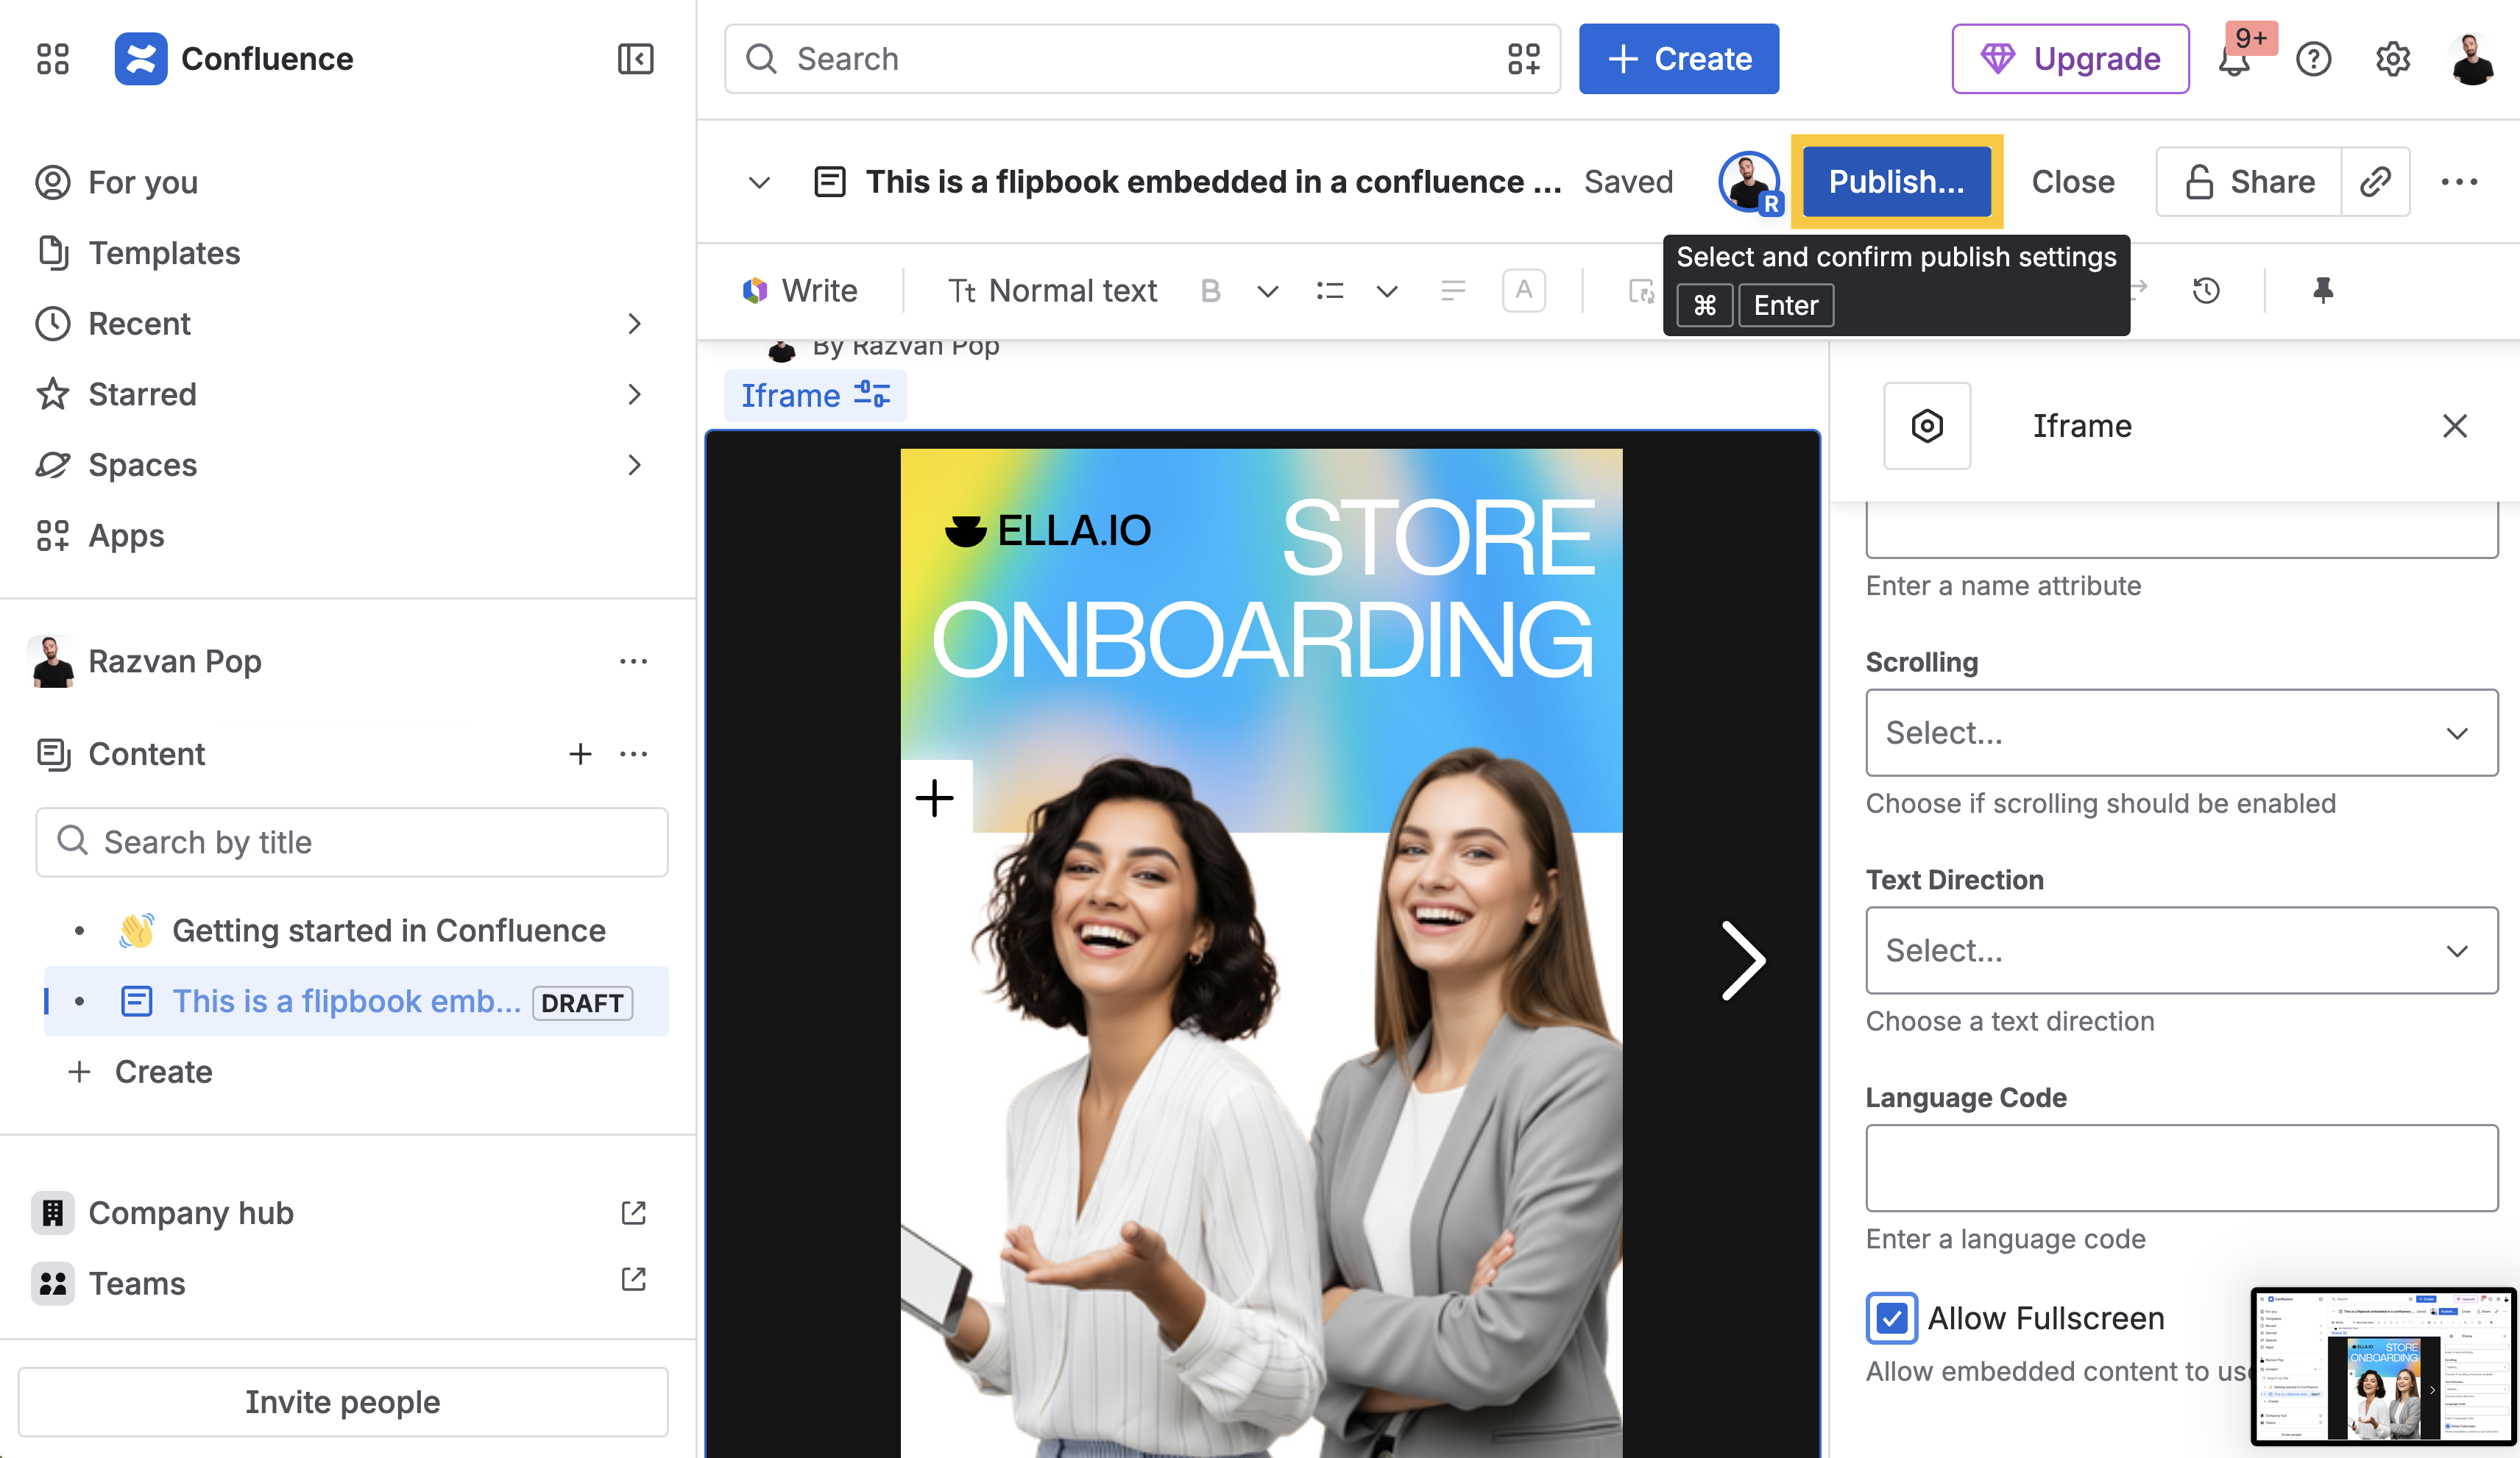This screenshot has height=1458, width=2520.
Task: Focus the Search by title field
Action: pos(352,842)
